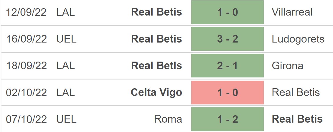The height and width of the screenshot is (132, 333).
Task: Click the red 1 - 0 score box
Action: coord(227,93)
